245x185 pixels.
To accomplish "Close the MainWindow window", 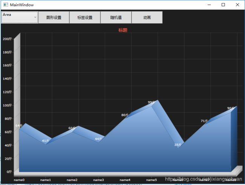I will coord(237,5).
